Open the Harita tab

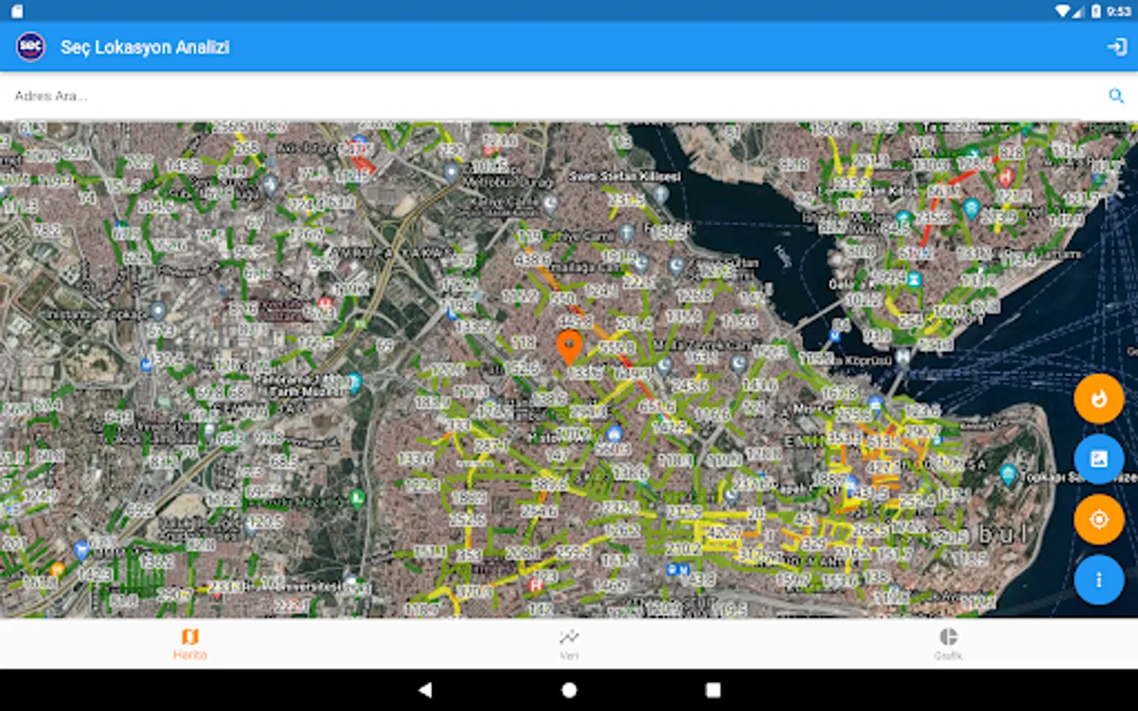click(x=190, y=644)
